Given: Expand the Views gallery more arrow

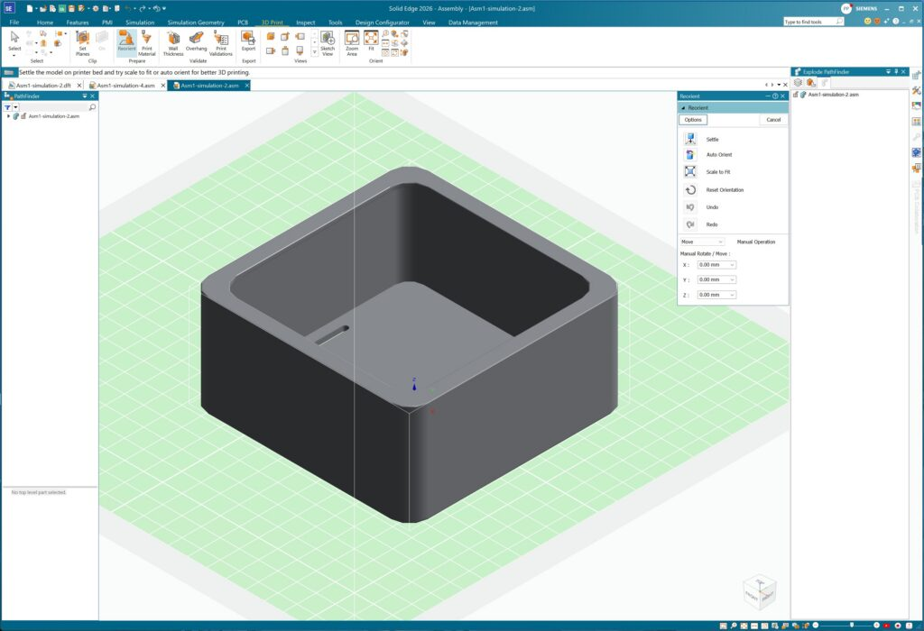Looking at the screenshot, I should [x=314, y=52].
